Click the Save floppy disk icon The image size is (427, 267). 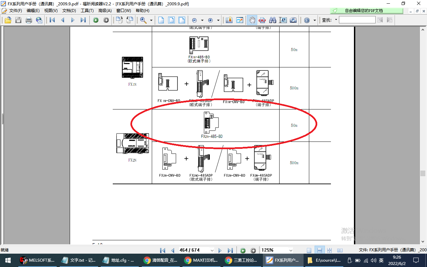pyautogui.click(x=18, y=20)
